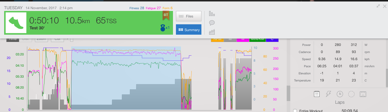Toggle the blue C temperature series

tap(272, 39)
